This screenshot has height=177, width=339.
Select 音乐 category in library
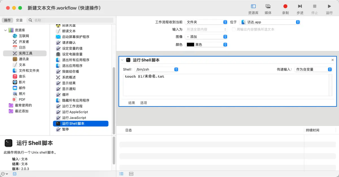[x=22, y=76]
